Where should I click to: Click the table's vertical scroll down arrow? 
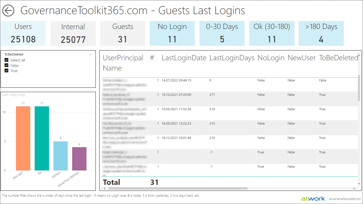359,184
